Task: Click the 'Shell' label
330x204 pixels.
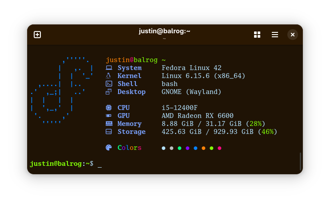Action: pyautogui.click(x=127, y=84)
